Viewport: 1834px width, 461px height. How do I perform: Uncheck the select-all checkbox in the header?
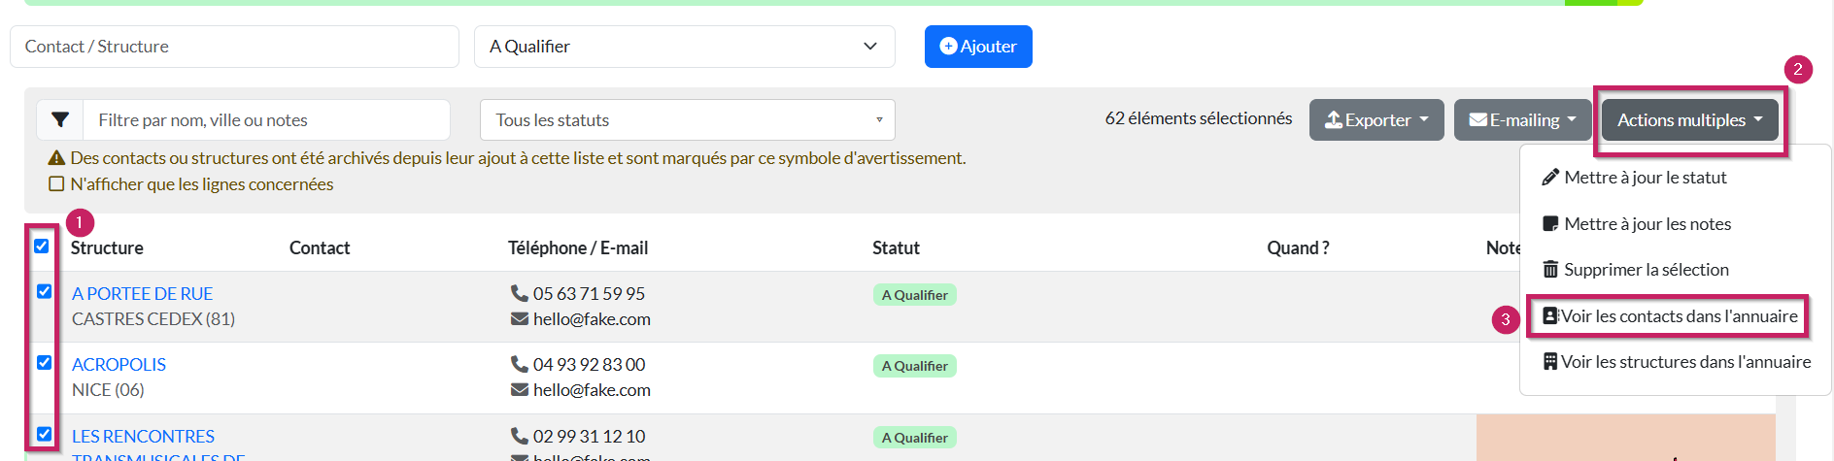[x=42, y=247]
